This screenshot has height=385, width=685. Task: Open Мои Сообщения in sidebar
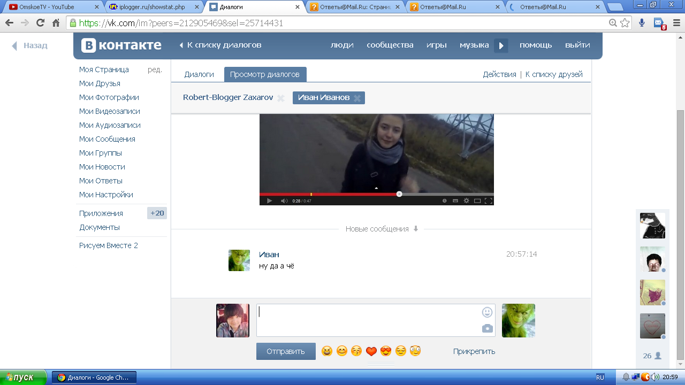(x=107, y=139)
